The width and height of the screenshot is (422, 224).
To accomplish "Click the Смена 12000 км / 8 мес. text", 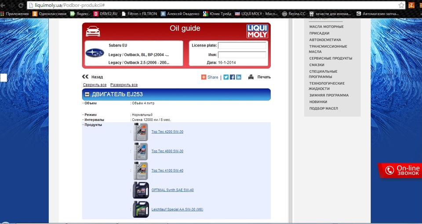I will 151,120.
